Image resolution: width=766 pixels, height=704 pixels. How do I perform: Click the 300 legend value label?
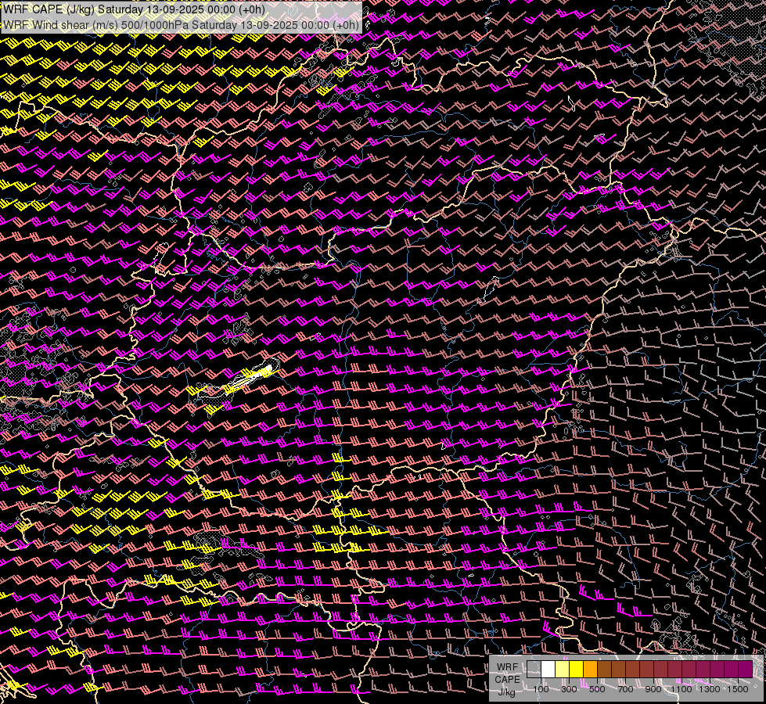coord(569,689)
